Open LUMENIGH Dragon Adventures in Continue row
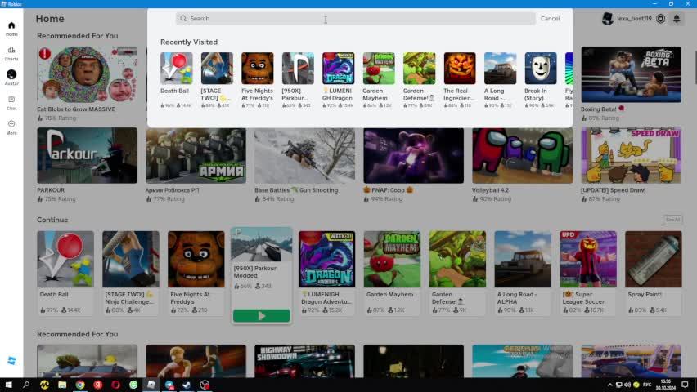 (x=326, y=273)
